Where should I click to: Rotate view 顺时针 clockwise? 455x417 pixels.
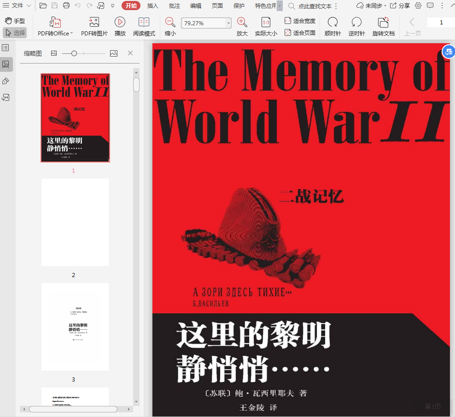[x=332, y=27]
